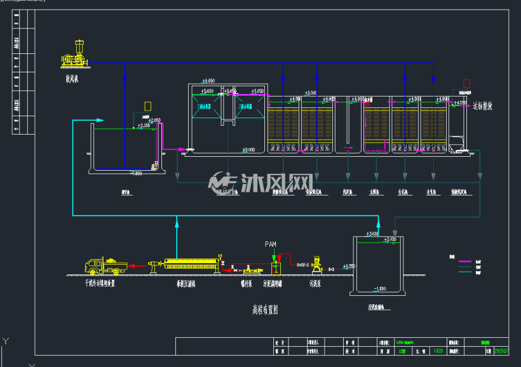
Task: Select the green 2019.07 date value
Action: [501, 350]
